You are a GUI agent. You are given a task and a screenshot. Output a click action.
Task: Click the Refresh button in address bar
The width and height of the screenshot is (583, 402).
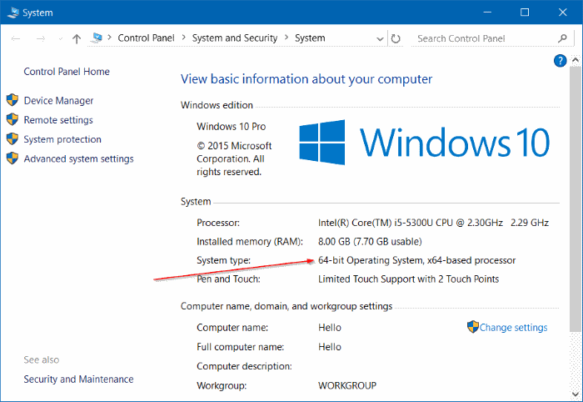coord(396,38)
